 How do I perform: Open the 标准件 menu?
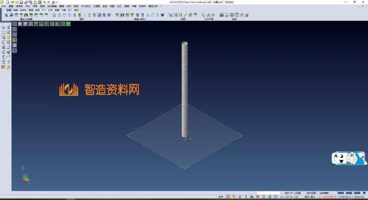click(142, 6)
